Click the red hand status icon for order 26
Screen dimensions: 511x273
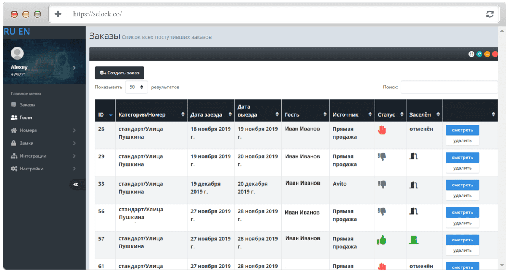[382, 130]
